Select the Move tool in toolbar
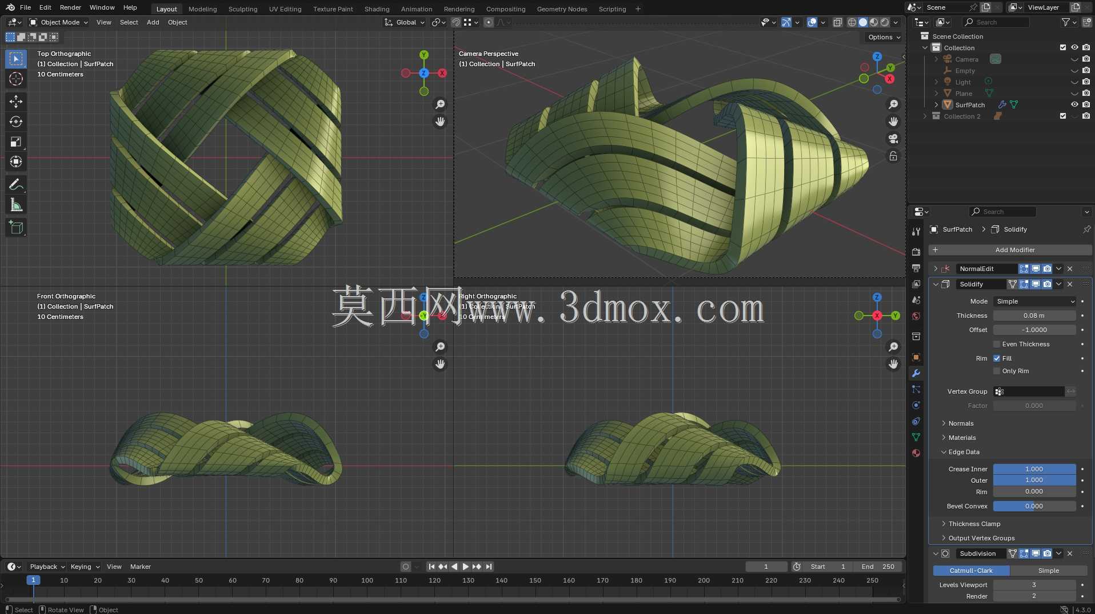This screenshot has width=1095, height=614. pyautogui.click(x=16, y=102)
